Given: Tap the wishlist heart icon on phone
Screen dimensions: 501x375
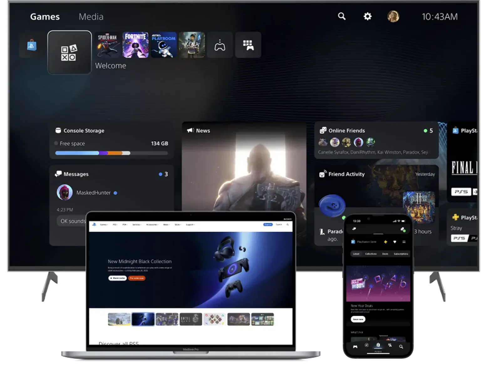Looking at the screenshot, I should click(395, 242).
